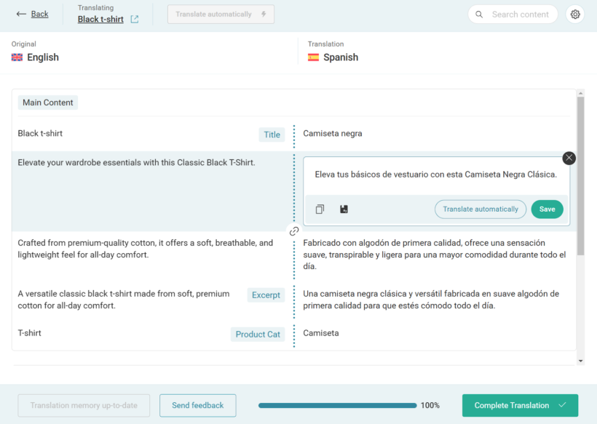This screenshot has height=424, width=597.
Task: Click the top Translate automatically button
Action: pyautogui.click(x=221, y=15)
